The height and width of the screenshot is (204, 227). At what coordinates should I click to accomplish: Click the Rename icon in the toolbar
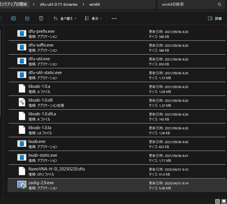(13, 18)
